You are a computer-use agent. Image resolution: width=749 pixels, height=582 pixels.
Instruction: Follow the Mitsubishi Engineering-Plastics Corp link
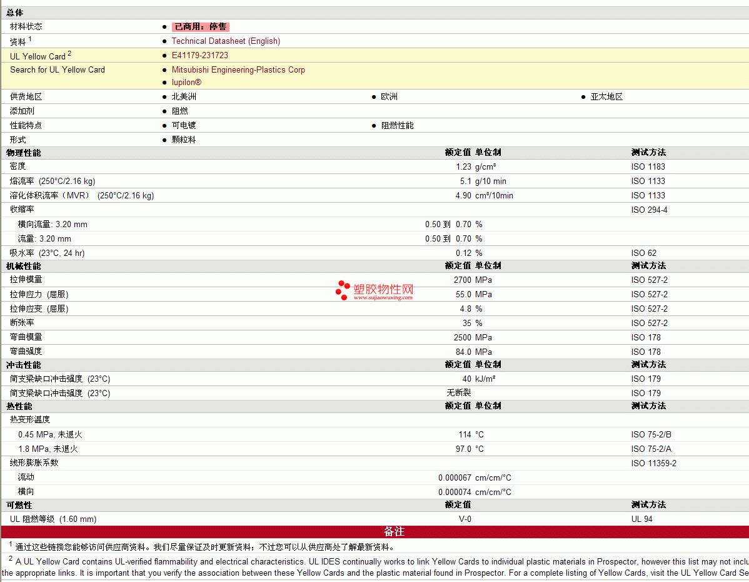(x=238, y=70)
